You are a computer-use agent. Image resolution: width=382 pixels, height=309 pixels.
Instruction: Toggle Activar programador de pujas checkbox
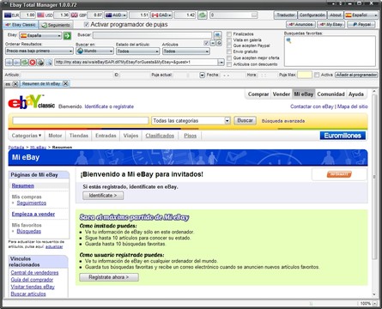(x=87, y=24)
